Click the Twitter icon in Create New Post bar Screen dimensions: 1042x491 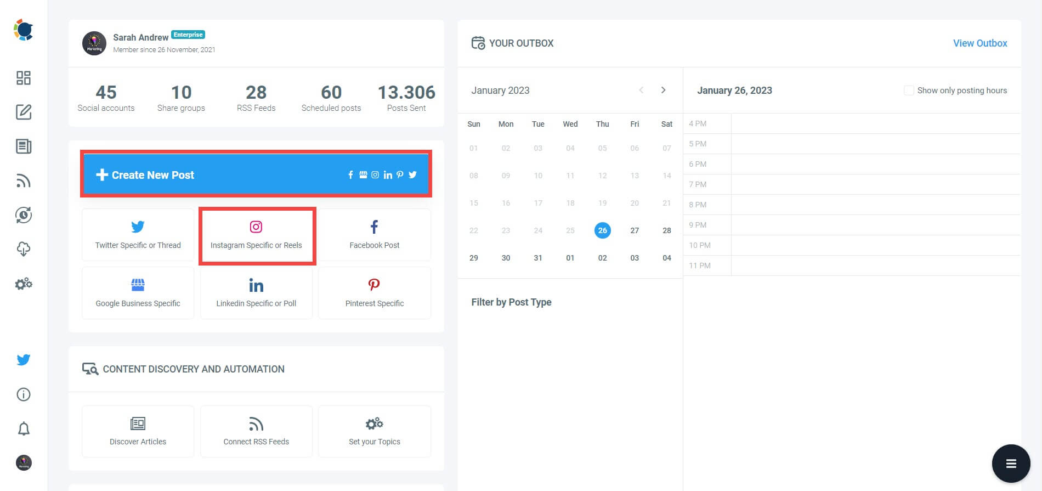pyautogui.click(x=412, y=174)
